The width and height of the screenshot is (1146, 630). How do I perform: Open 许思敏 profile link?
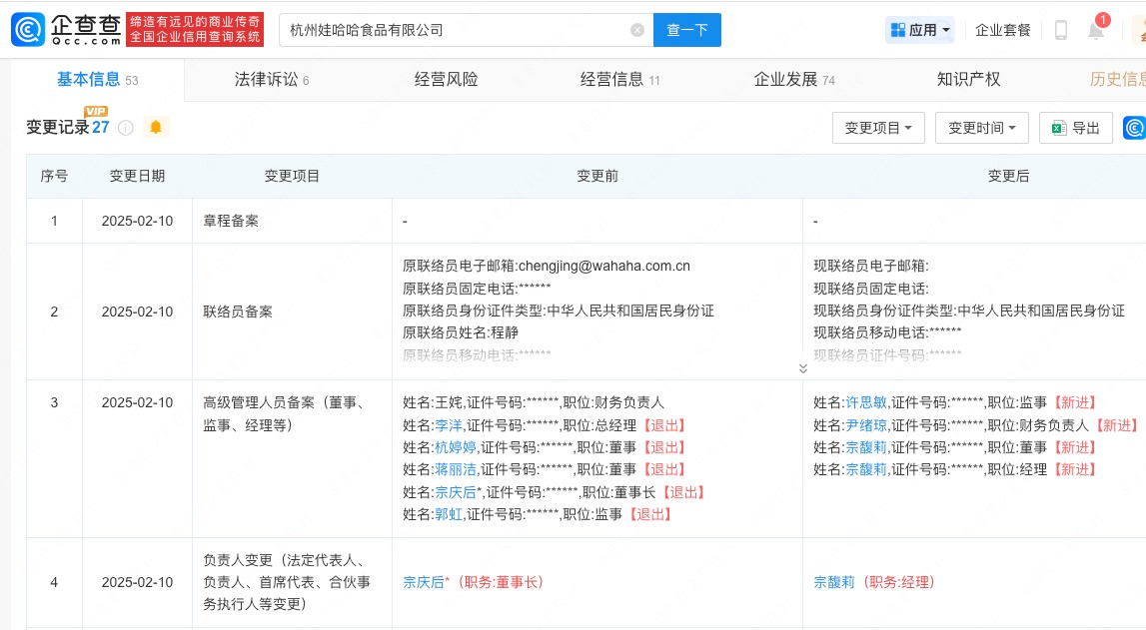[x=866, y=402]
